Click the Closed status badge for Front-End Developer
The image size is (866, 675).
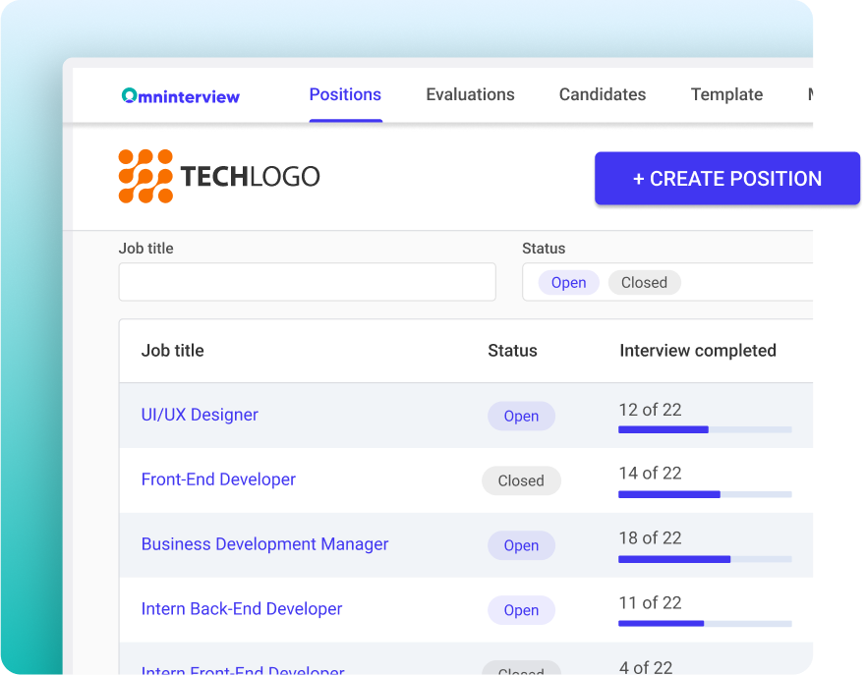[x=521, y=480]
